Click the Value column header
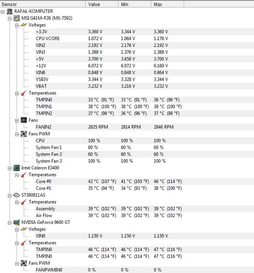The image size is (254, 273). (x=102, y=4)
